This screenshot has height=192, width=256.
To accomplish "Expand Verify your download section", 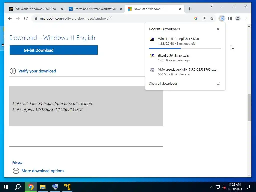I will coord(33,71).
